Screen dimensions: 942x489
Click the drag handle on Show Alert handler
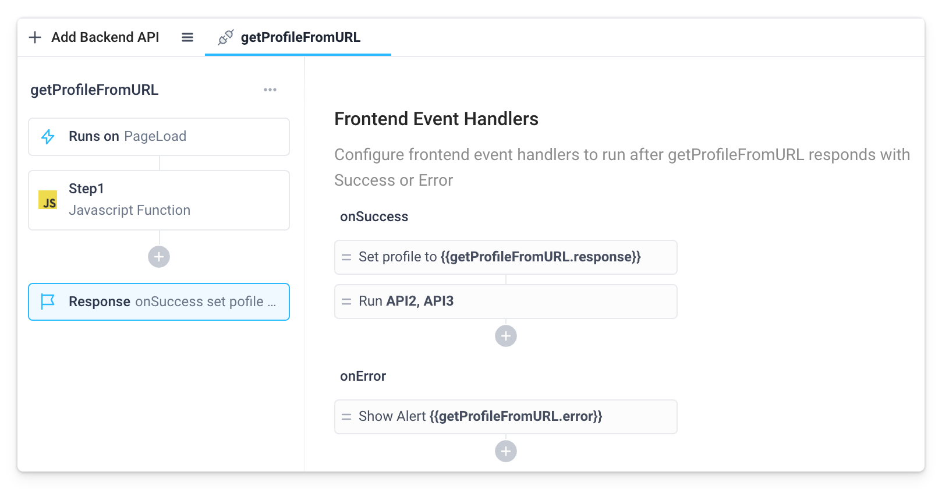click(346, 416)
